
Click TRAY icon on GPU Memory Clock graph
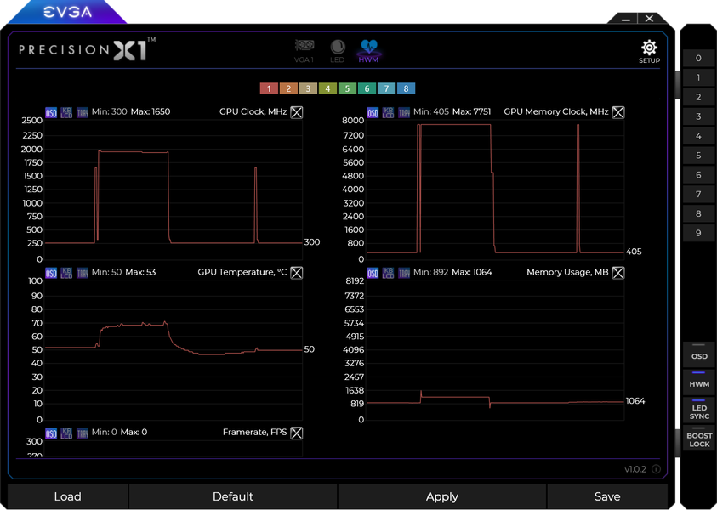point(404,112)
